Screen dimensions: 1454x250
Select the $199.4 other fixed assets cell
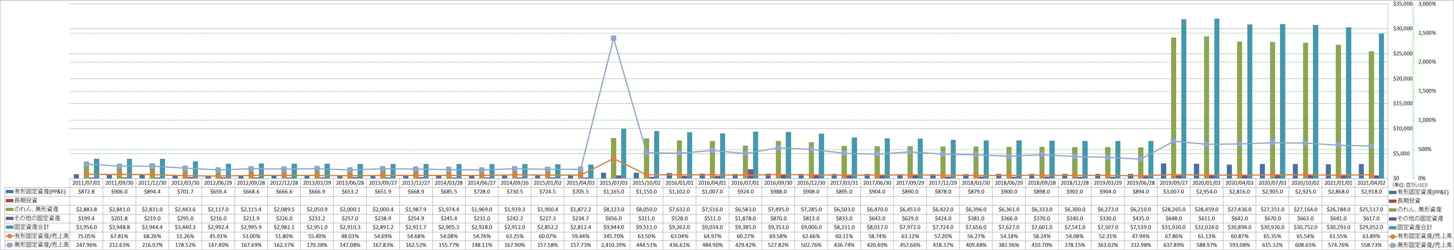[x=86, y=219]
